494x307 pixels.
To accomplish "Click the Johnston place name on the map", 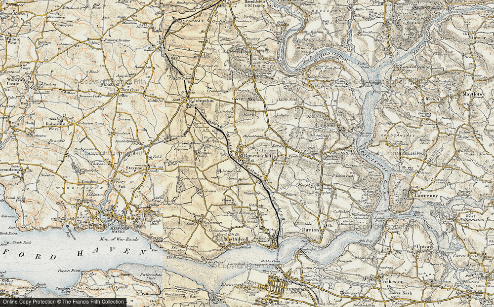I will (x=203, y=101).
